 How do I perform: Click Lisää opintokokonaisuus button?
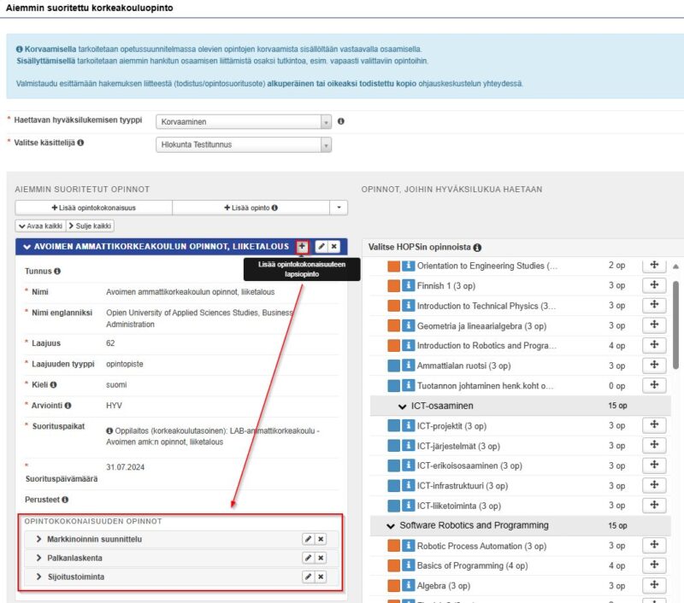pyautogui.click(x=94, y=208)
